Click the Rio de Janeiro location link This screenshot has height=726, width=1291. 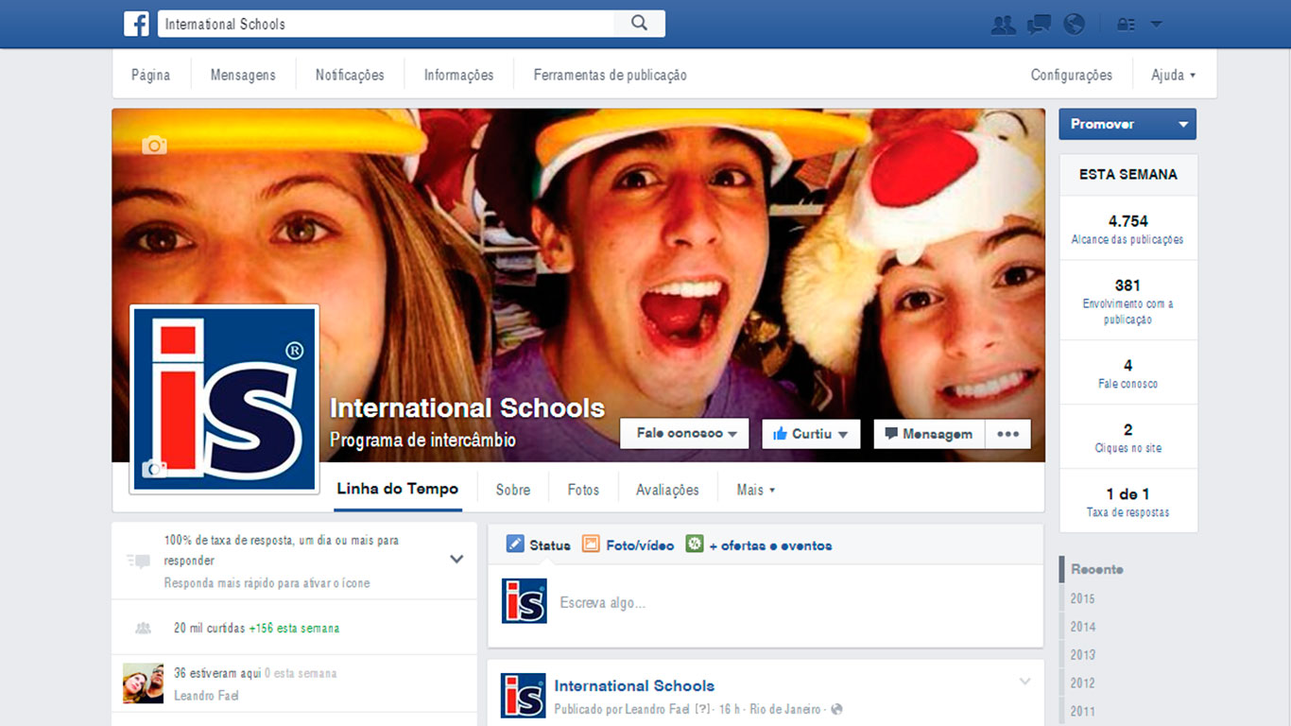click(x=787, y=709)
